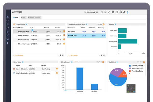Open invoice 7 Fernandez edit icon
The height and width of the screenshot is (102, 153).
coord(64,31)
